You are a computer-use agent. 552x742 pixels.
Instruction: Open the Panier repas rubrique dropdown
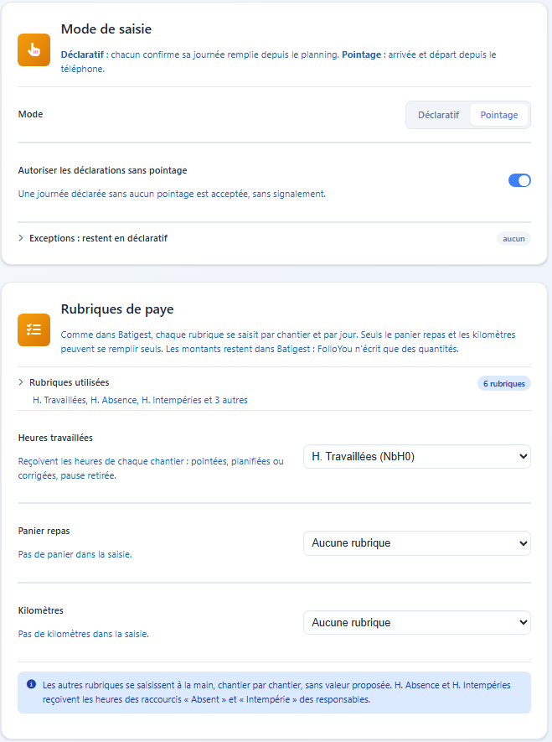(417, 543)
